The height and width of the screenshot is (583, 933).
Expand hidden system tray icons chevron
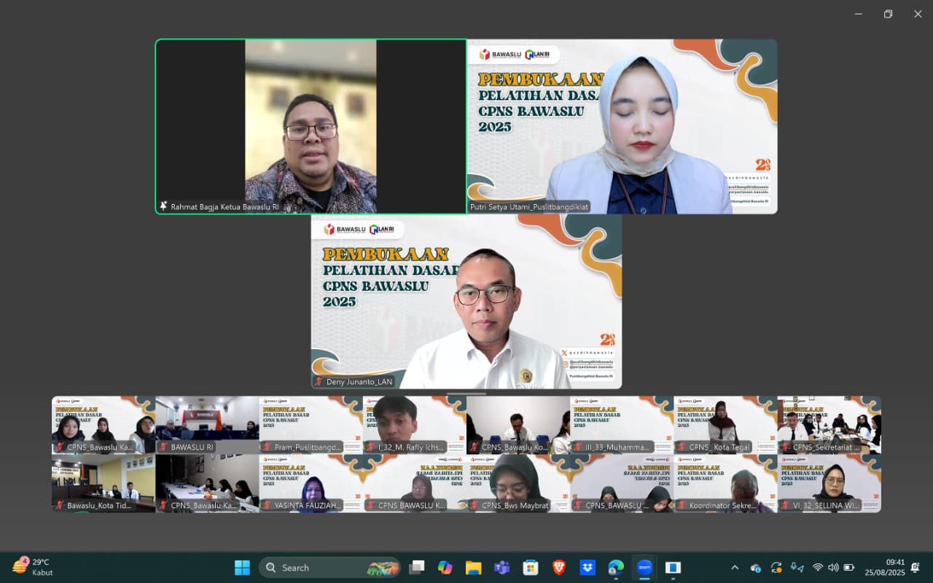735,567
